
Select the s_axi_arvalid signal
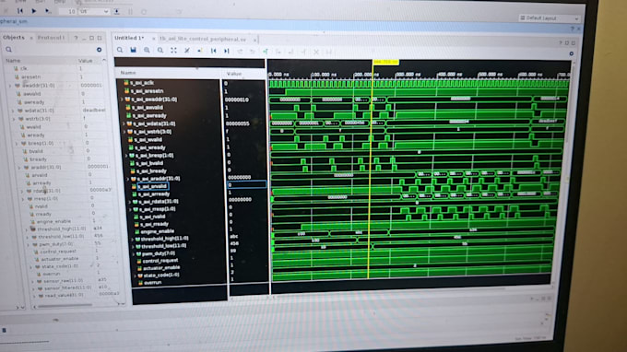[x=153, y=186]
